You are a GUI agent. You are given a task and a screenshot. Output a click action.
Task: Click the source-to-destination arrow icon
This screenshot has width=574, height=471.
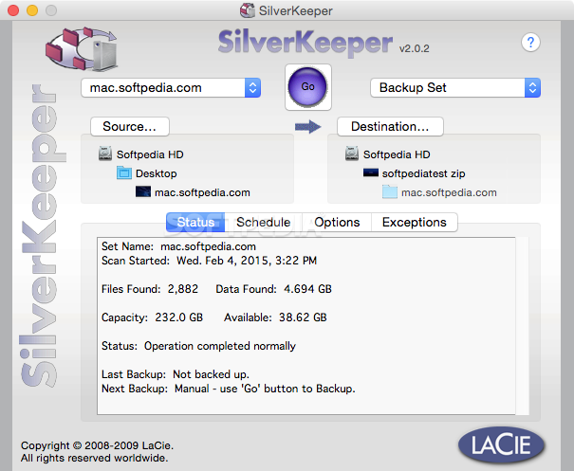pyautogui.click(x=307, y=127)
